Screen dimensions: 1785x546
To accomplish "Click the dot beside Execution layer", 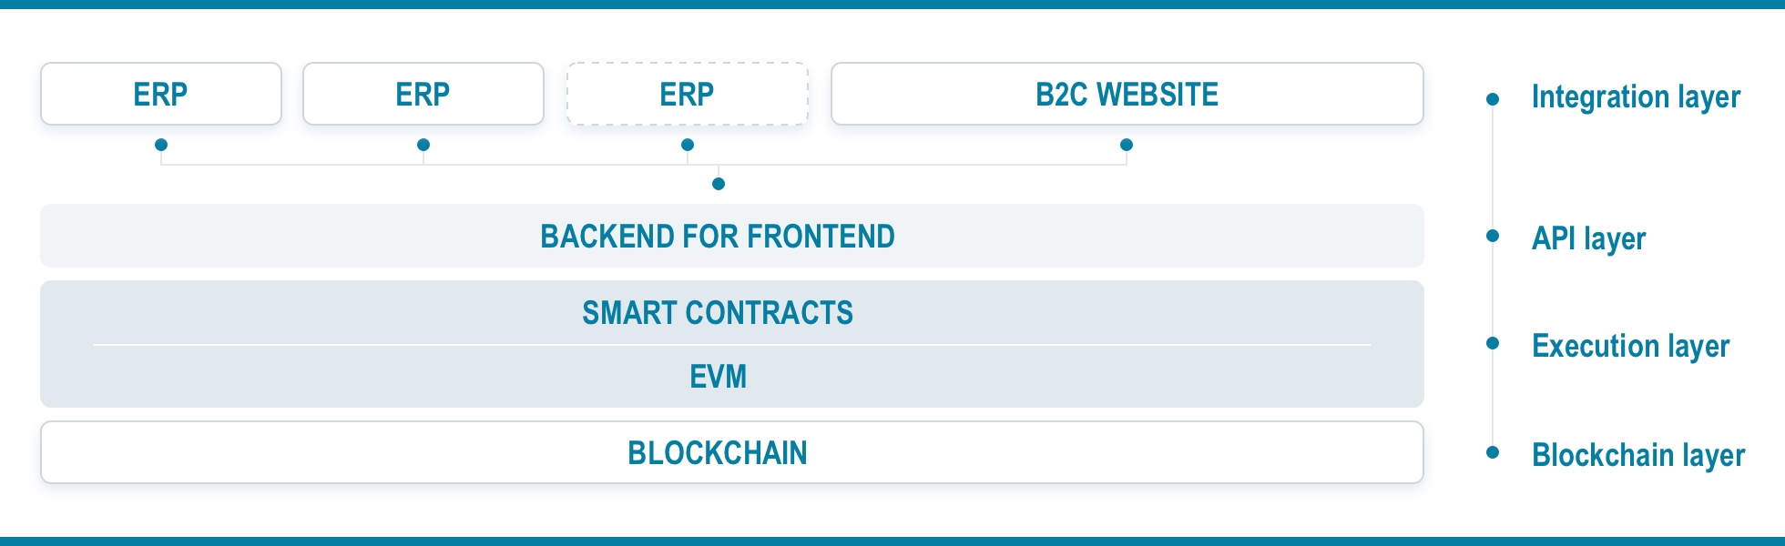I will coord(1493,343).
